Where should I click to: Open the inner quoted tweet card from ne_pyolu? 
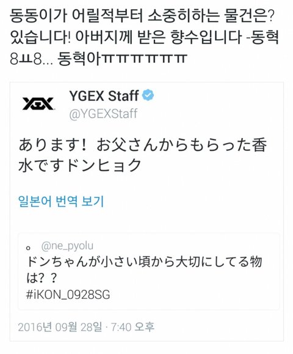tap(149, 271)
